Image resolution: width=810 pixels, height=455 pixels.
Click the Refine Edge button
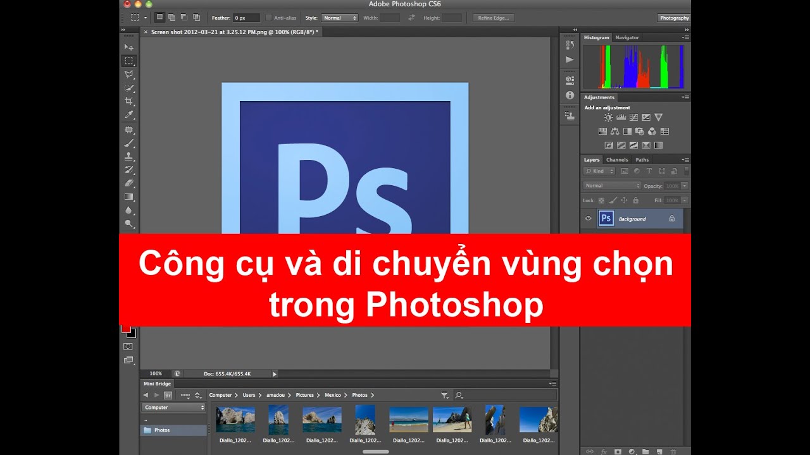(x=494, y=18)
